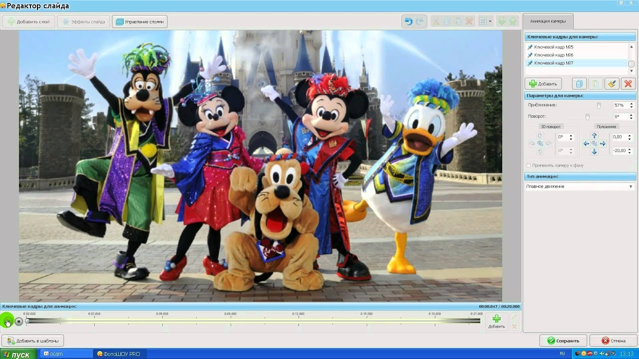This screenshot has height=359, width=639.
Task: Open the Анимация камеры tab
Action: tap(548, 21)
